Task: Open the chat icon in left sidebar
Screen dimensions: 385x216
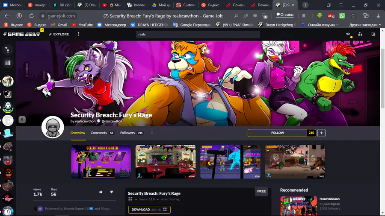Action: pos(8,50)
